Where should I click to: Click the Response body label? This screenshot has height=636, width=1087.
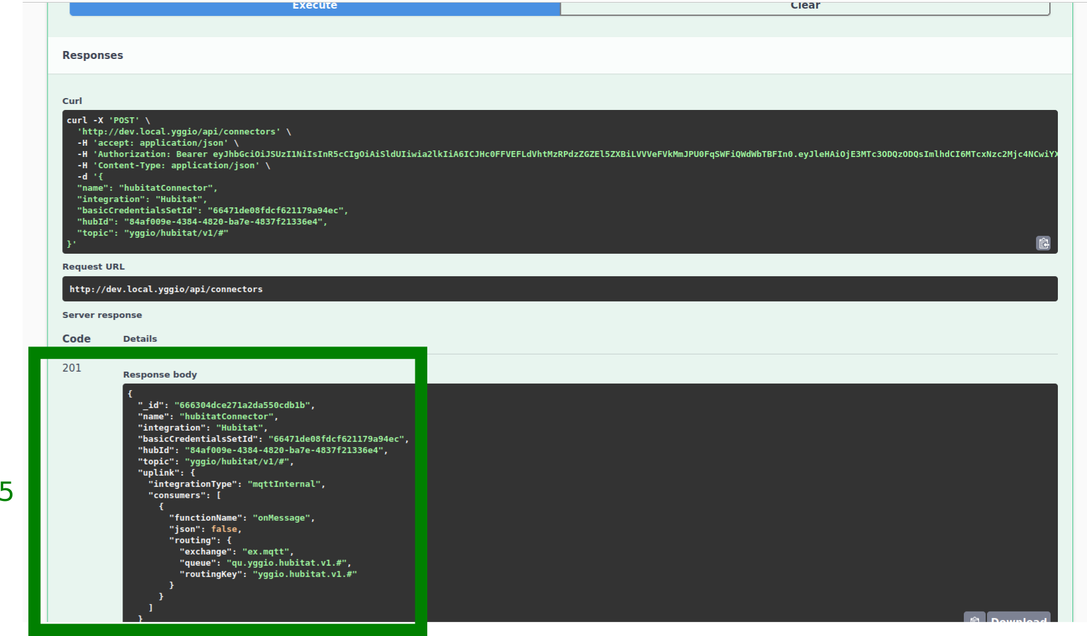(160, 374)
